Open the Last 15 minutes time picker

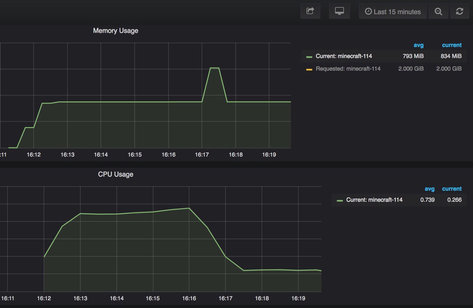click(393, 11)
